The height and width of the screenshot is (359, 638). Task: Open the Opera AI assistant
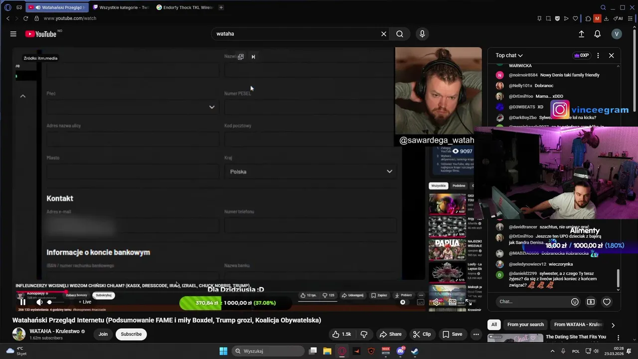(618, 18)
